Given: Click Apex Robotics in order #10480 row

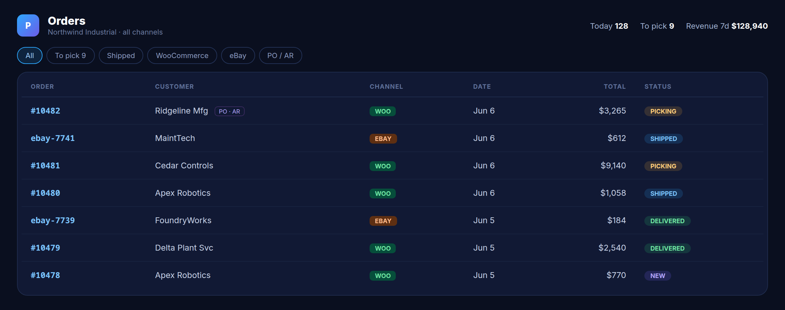Looking at the screenshot, I should pos(183,193).
